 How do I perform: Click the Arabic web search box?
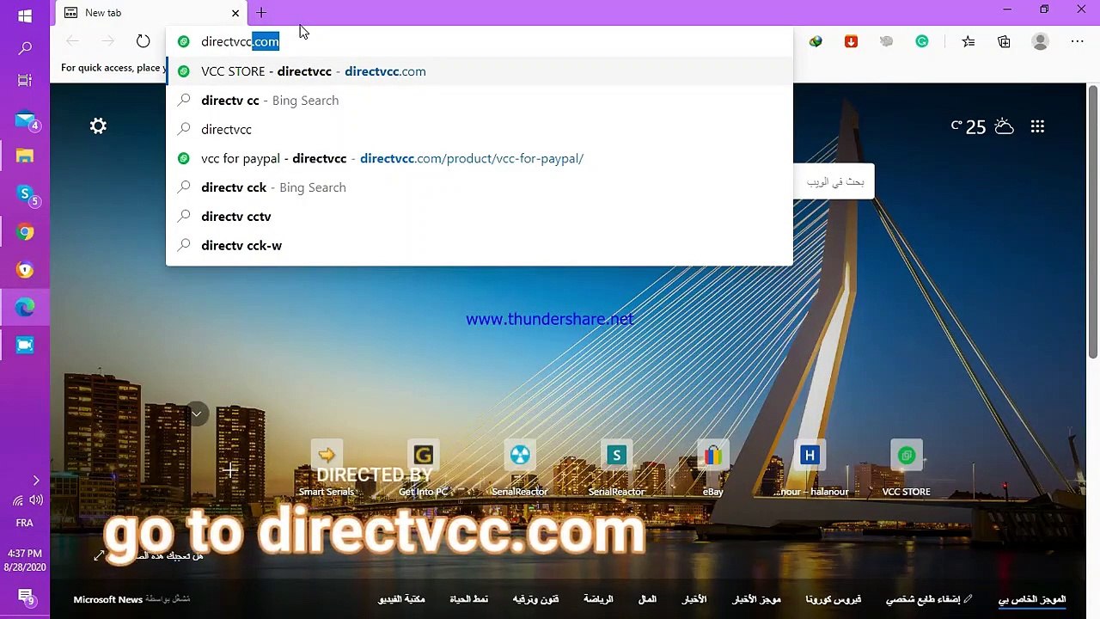[x=834, y=181]
